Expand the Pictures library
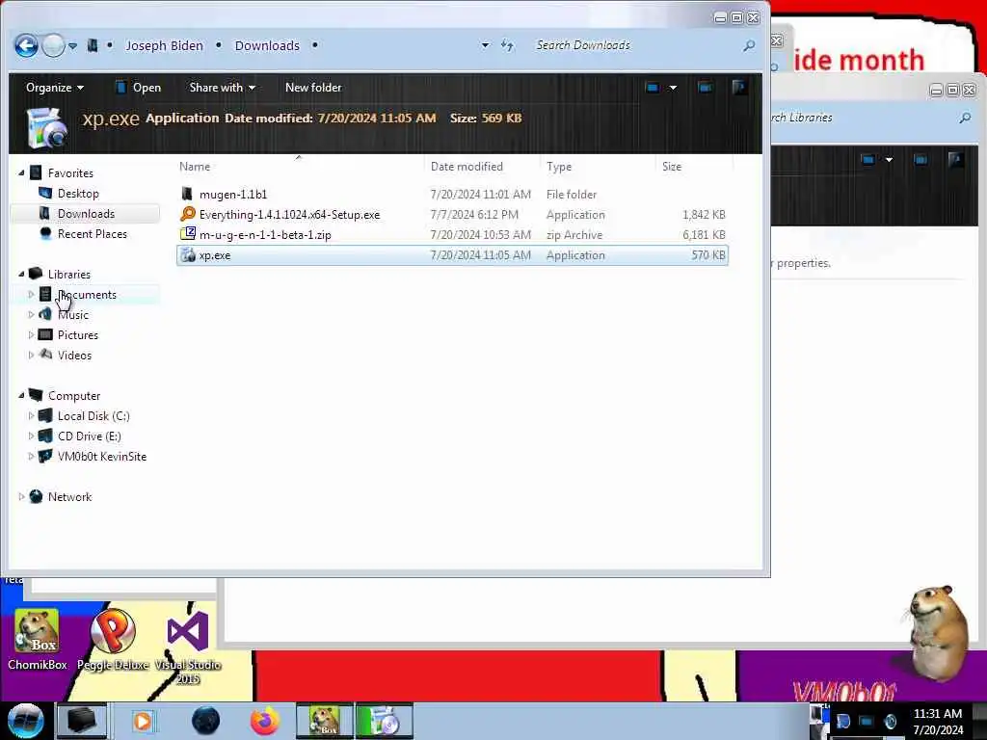 click(31, 334)
